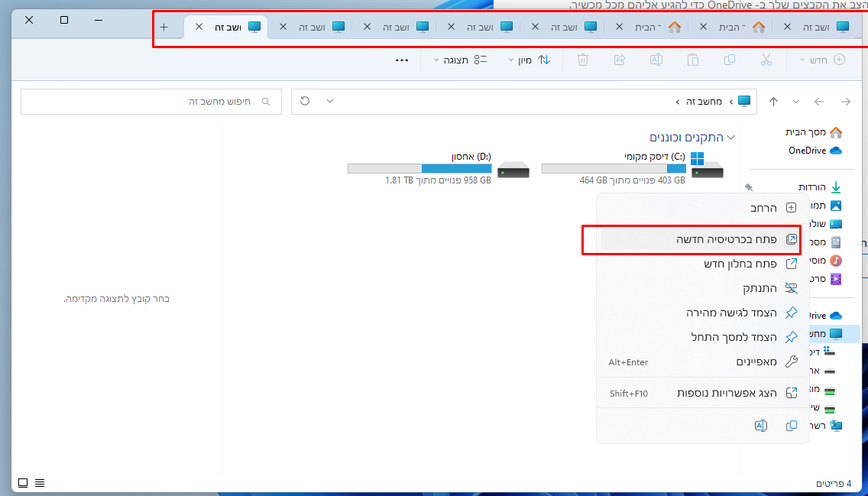Choose מאפיינים in the context menu
Image resolution: width=868 pixels, height=496 pixels.
click(x=702, y=361)
